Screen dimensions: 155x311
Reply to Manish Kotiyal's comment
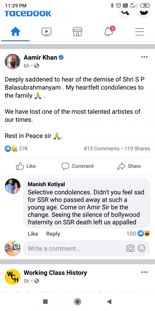[53, 234]
